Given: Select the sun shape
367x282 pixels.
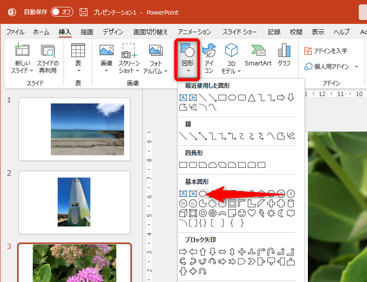Looking at the screenshot, I should 271,213.
